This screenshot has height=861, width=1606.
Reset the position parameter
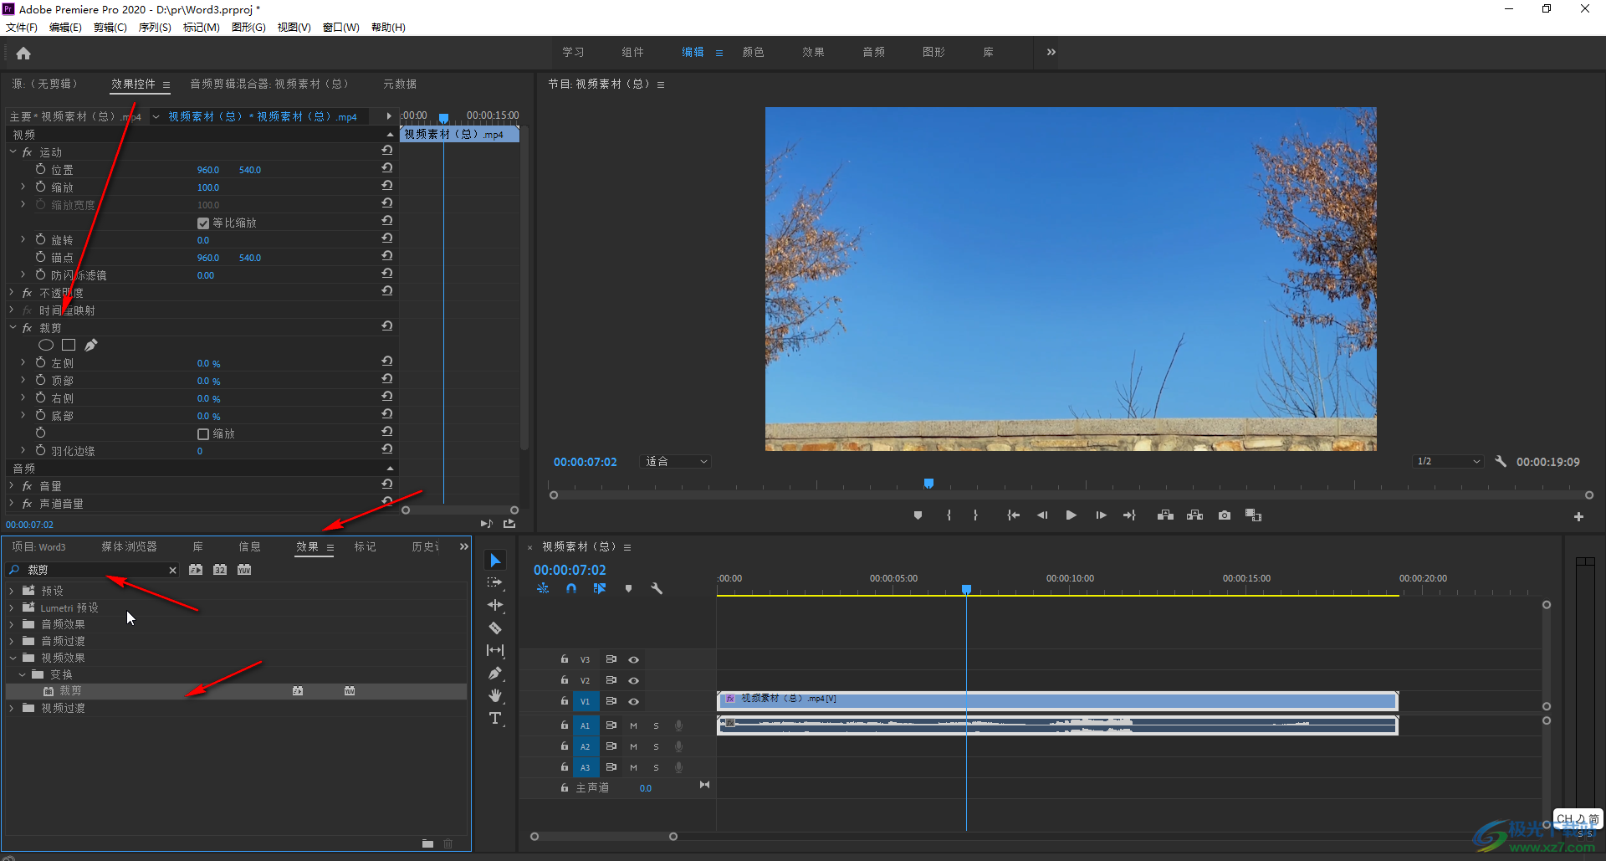tap(387, 168)
